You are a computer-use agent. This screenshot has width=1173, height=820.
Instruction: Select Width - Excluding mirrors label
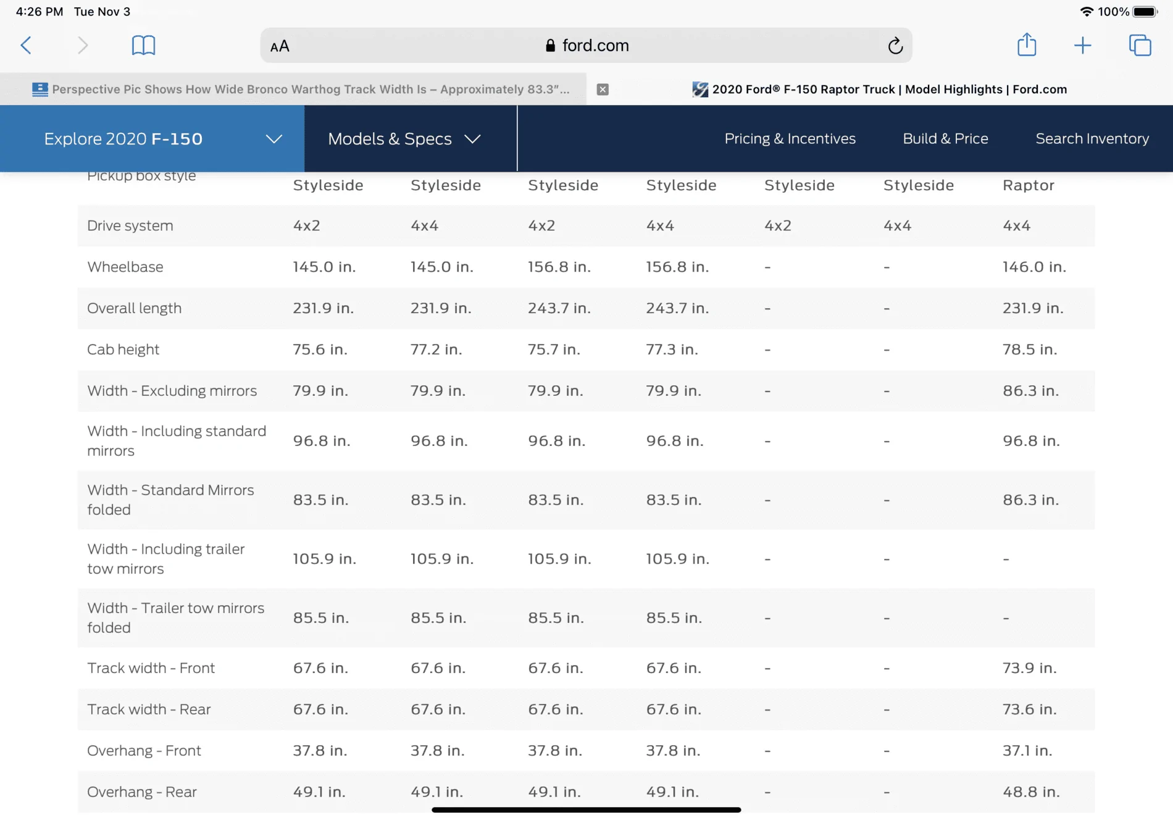[172, 391]
